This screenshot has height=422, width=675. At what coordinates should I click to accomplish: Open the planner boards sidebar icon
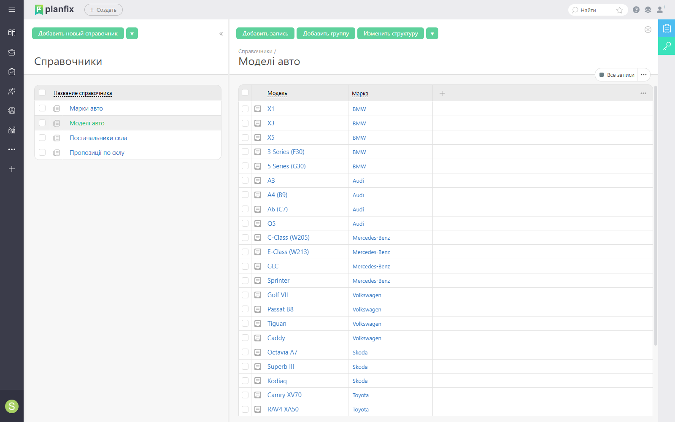[x=12, y=33]
